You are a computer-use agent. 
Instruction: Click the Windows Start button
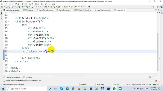tap(3, 89)
